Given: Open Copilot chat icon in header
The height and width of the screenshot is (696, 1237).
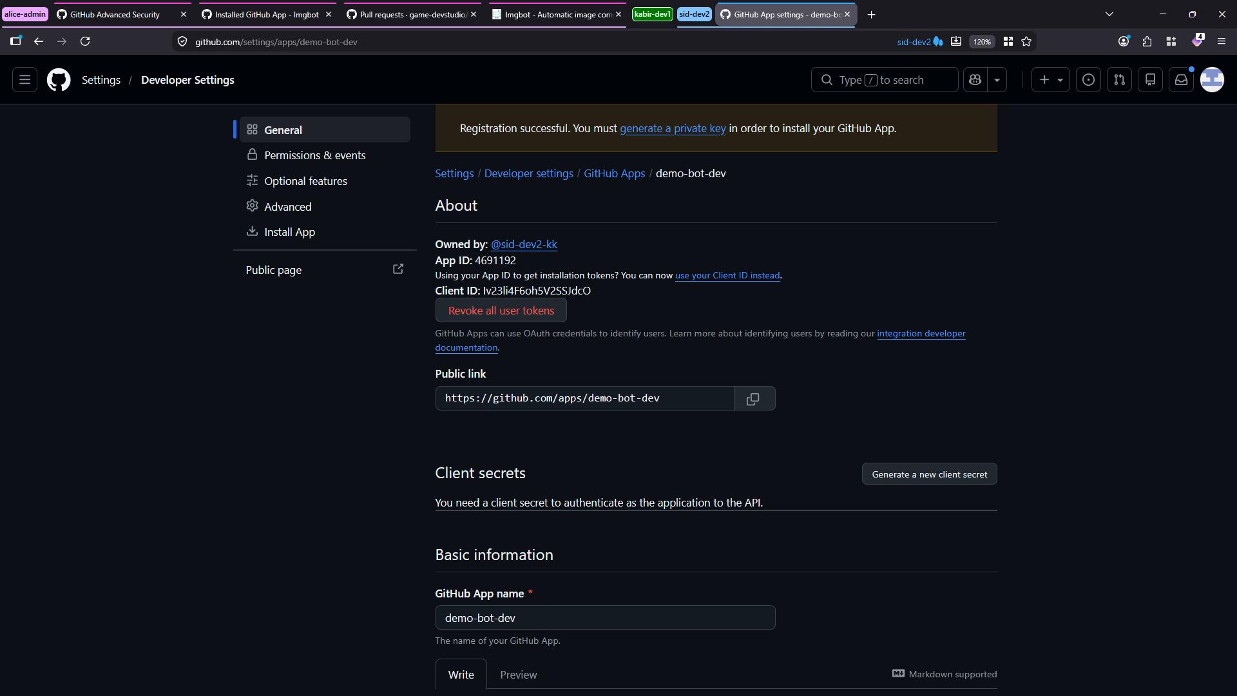Looking at the screenshot, I should click(975, 80).
